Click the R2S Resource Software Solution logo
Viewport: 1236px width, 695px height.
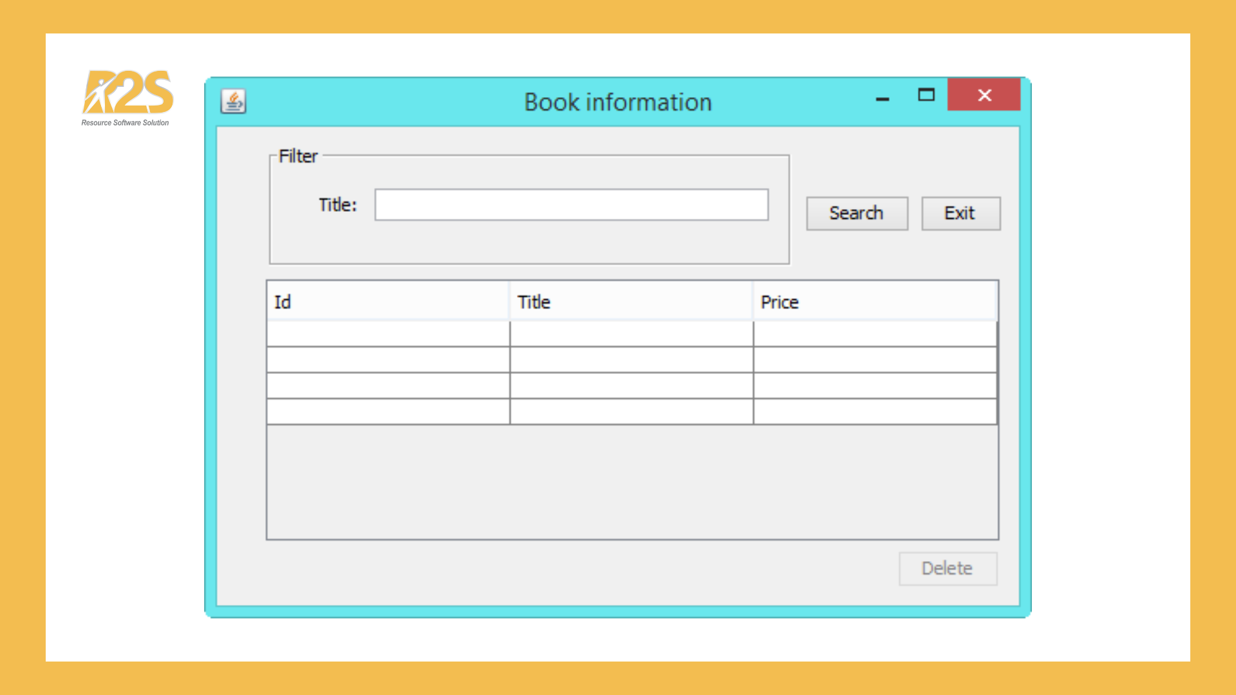click(x=127, y=97)
